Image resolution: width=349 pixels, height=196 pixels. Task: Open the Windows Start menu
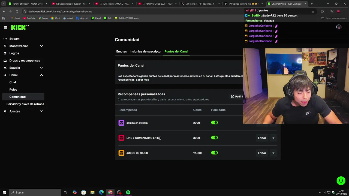pyautogui.click(x=4, y=192)
